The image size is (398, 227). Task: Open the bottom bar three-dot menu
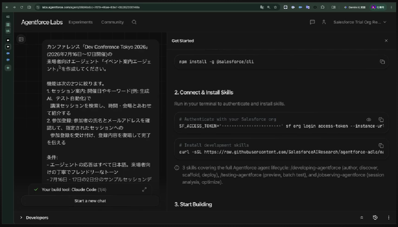tap(389, 218)
